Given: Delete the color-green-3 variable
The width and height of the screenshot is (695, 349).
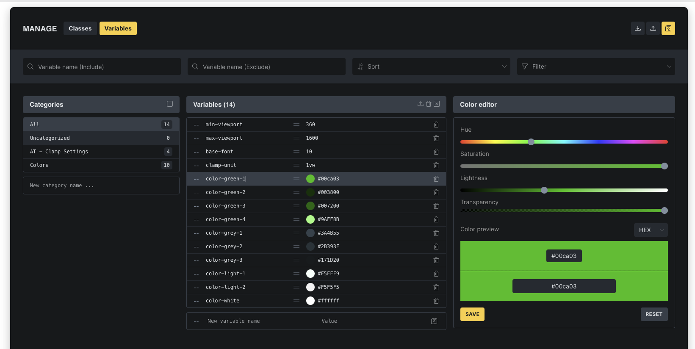Looking at the screenshot, I should coord(436,206).
